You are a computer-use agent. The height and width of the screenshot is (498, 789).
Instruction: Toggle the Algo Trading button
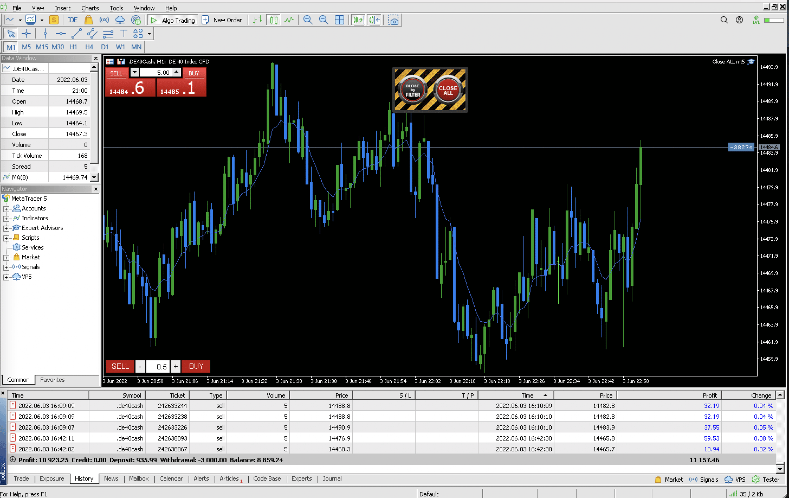(x=173, y=20)
